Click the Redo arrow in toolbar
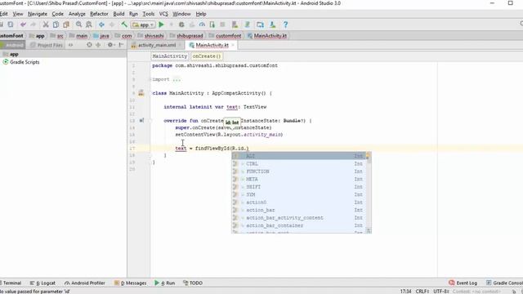Viewport: 523px width, 294px height. (x=33, y=24)
